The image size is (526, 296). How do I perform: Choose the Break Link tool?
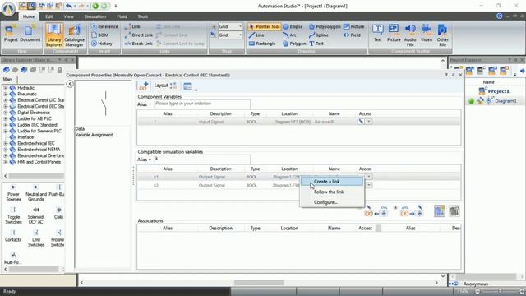pyautogui.click(x=139, y=44)
